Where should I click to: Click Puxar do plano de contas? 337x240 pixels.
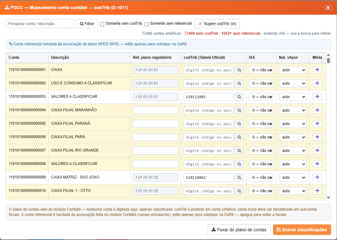pos(239,230)
